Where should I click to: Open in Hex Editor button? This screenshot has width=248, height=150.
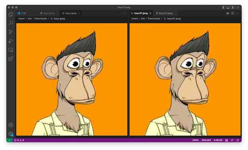pos(228,13)
